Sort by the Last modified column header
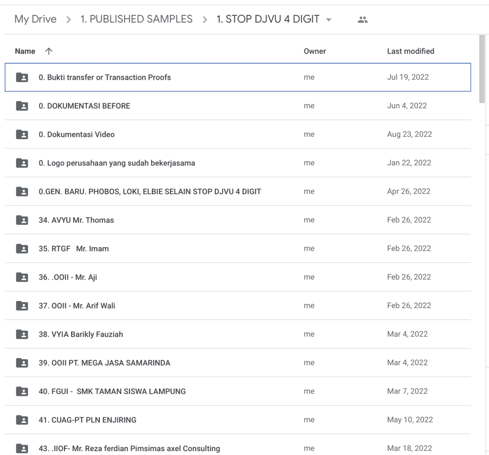The width and height of the screenshot is (489, 455). tap(410, 51)
